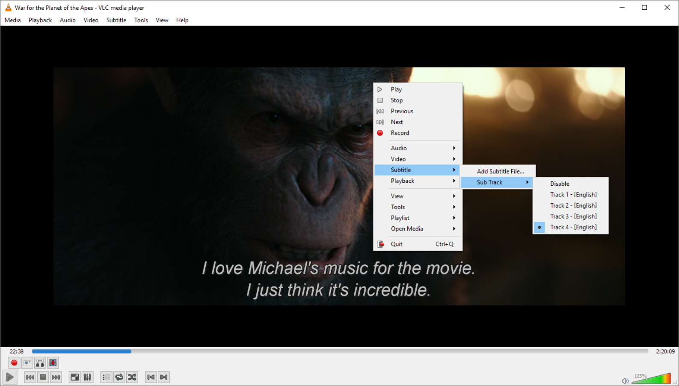Screen dimensions: 679x386
Task: Click the elapsed time 22:38 label
Action: (17, 351)
